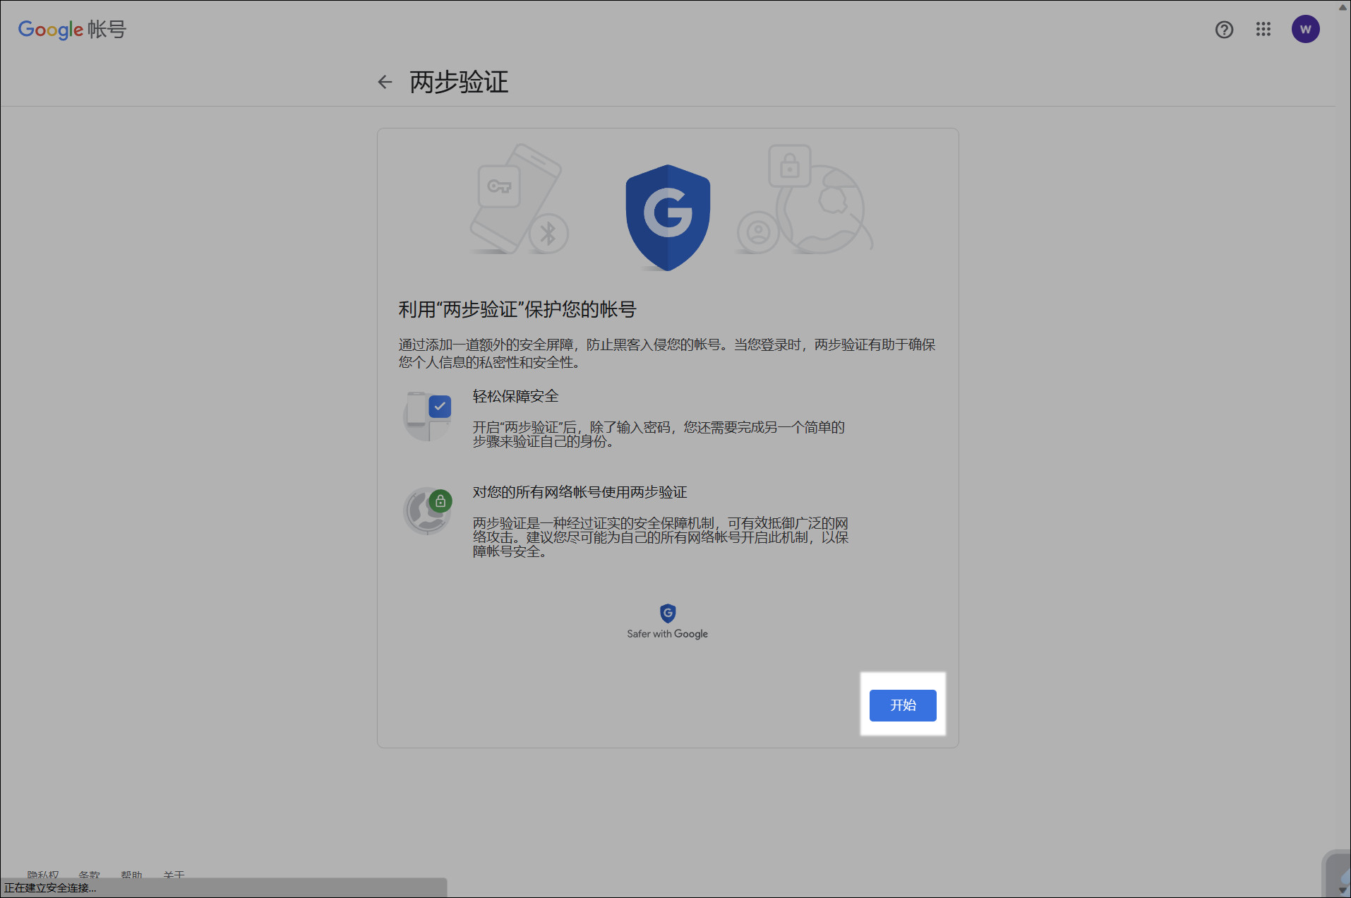Open the 隐私权 footer link

click(x=43, y=874)
